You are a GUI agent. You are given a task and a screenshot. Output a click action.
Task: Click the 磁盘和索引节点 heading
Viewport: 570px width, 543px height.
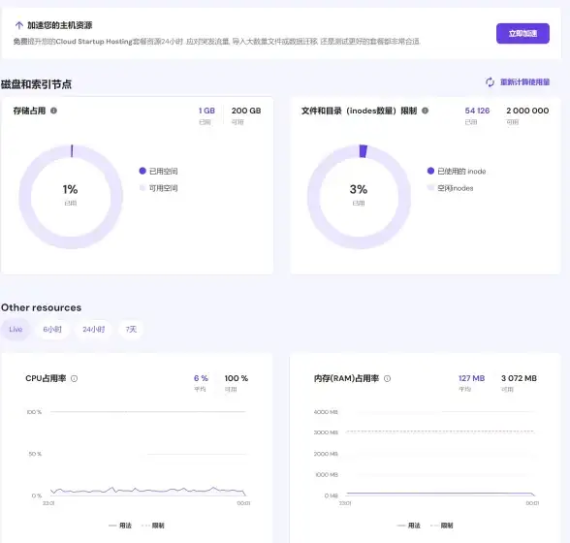click(x=37, y=84)
